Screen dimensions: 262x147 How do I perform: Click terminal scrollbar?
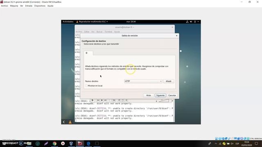tap(174, 119)
